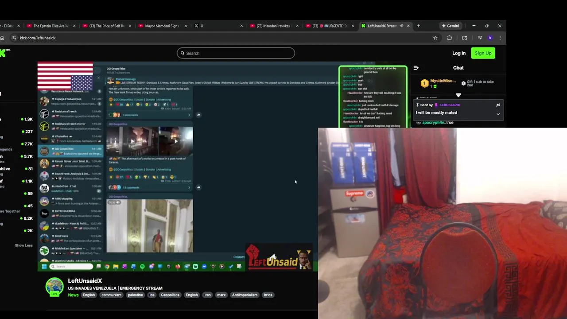Click the streamed Windows Start icon
The height and width of the screenshot is (319, 567).
coord(44,266)
